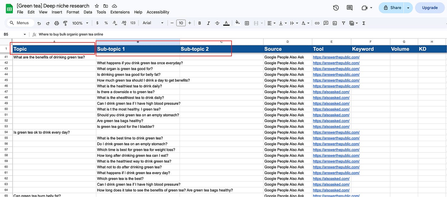Screen dimensions: 447x197
Task: Move document with folder icon
Action: click(106, 6)
